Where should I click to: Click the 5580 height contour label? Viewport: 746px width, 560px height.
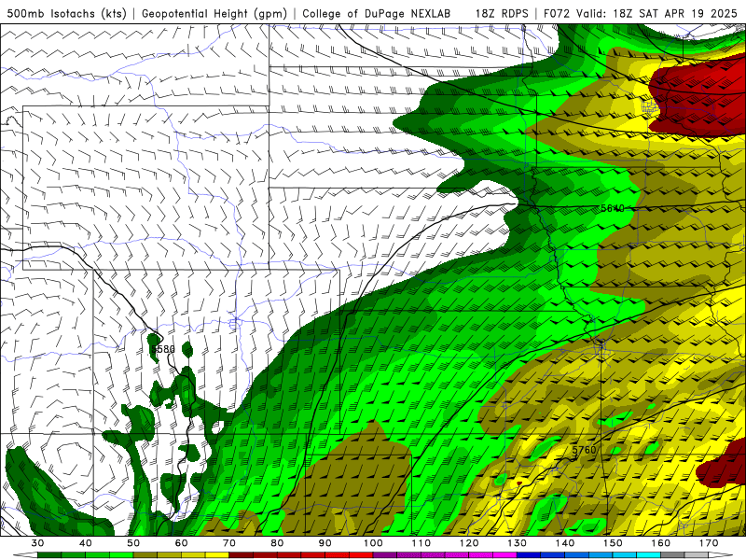point(163,349)
